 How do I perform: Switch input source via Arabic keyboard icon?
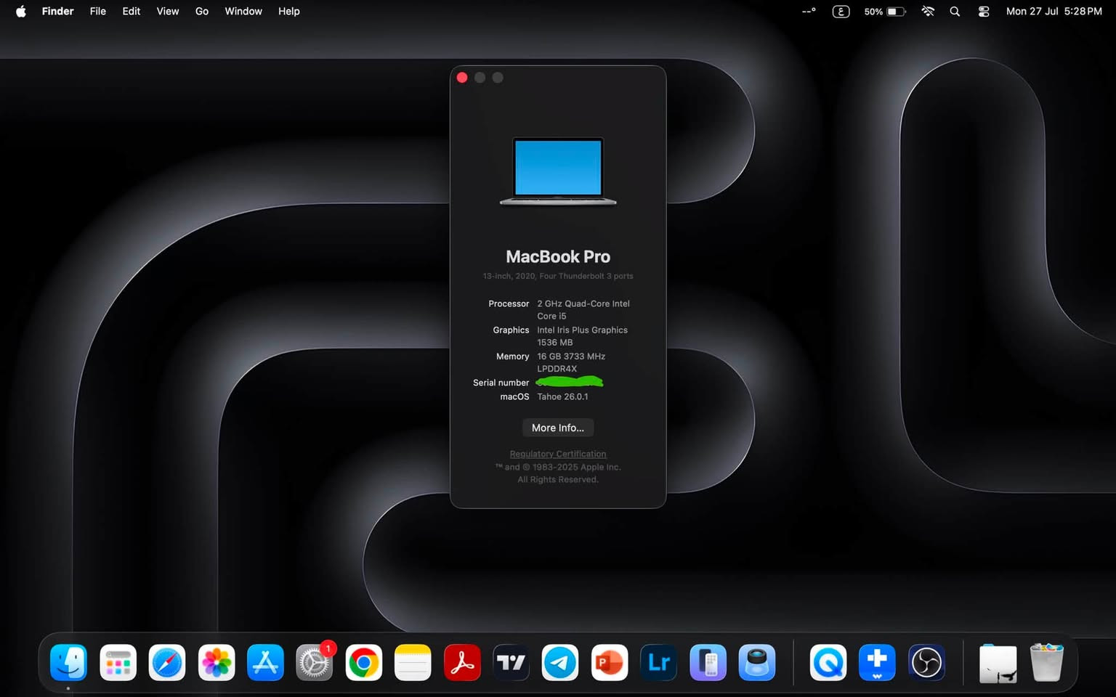tap(841, 11)
